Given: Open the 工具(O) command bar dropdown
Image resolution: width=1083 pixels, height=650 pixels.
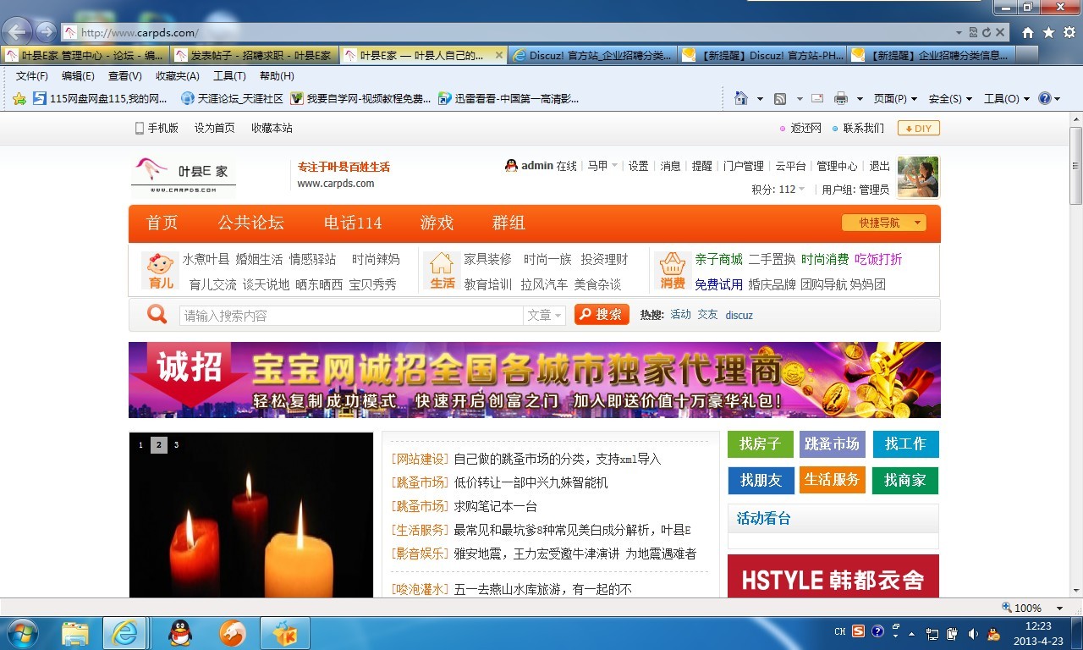Looking at the screenshot, I should coord(1007,98).
